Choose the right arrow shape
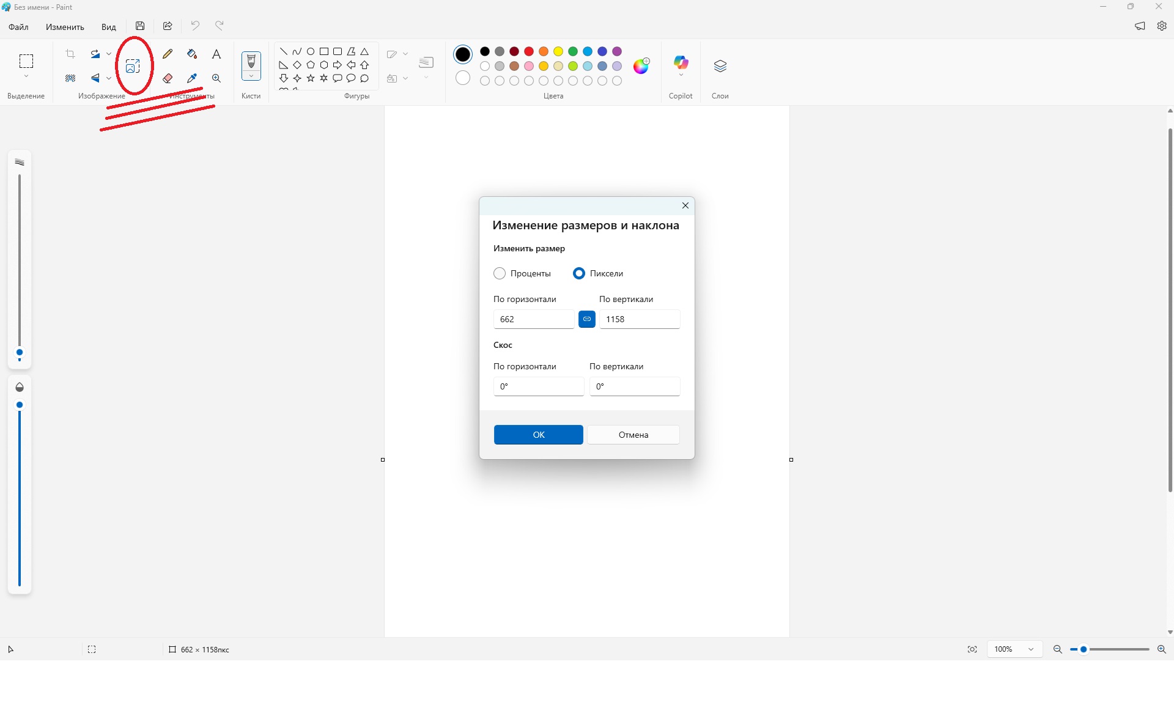1174x708 pixels. [x=338, y=65]
